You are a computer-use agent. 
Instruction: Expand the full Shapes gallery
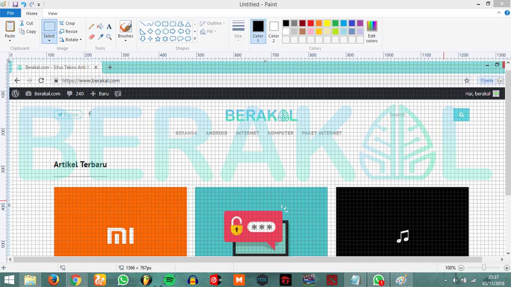(x=195, y=38)
